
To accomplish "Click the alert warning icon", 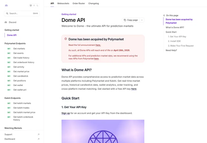I will point(66,39).
